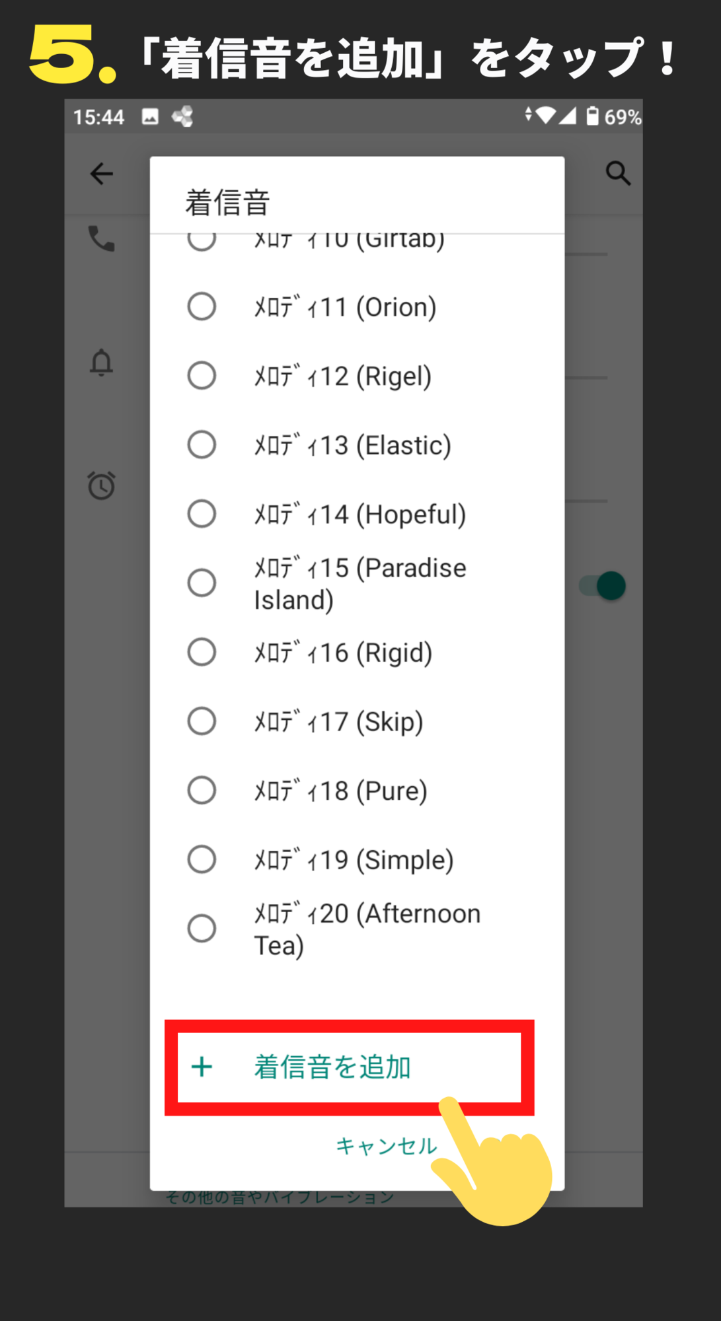The image size is (721, 1321).
Task: Pick メロディ17 (Skip) ringtone
Action: tap(357, 721)
